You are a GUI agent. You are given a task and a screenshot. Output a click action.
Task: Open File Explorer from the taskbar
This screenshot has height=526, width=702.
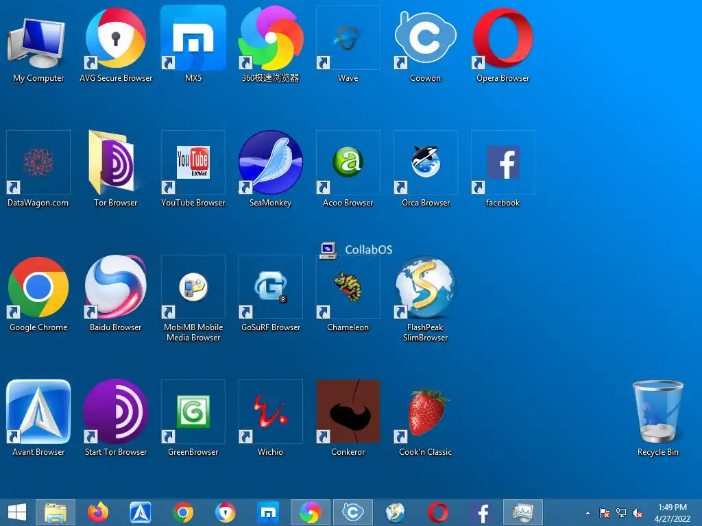(56, 512)
